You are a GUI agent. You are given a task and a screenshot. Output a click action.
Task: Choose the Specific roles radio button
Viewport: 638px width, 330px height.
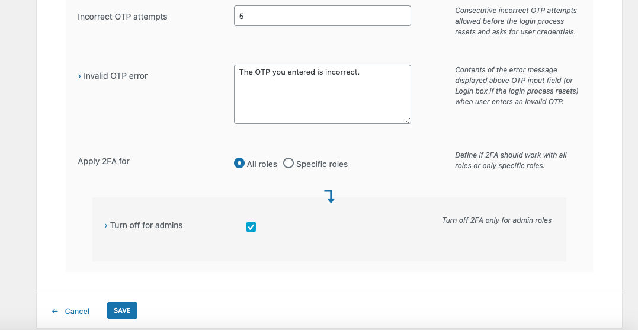288,164
